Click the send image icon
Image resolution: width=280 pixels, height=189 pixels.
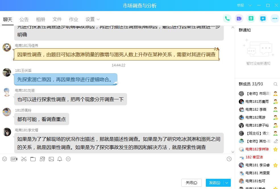(x=51, y=159)
